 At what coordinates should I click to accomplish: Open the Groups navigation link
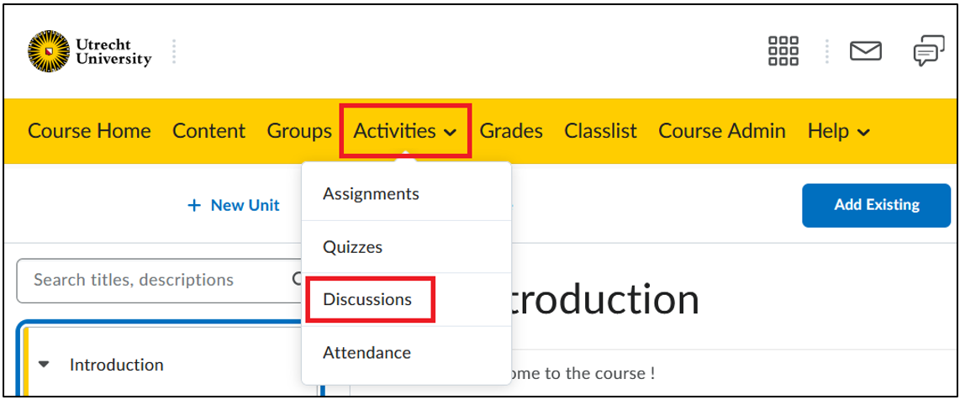(299, 131)
